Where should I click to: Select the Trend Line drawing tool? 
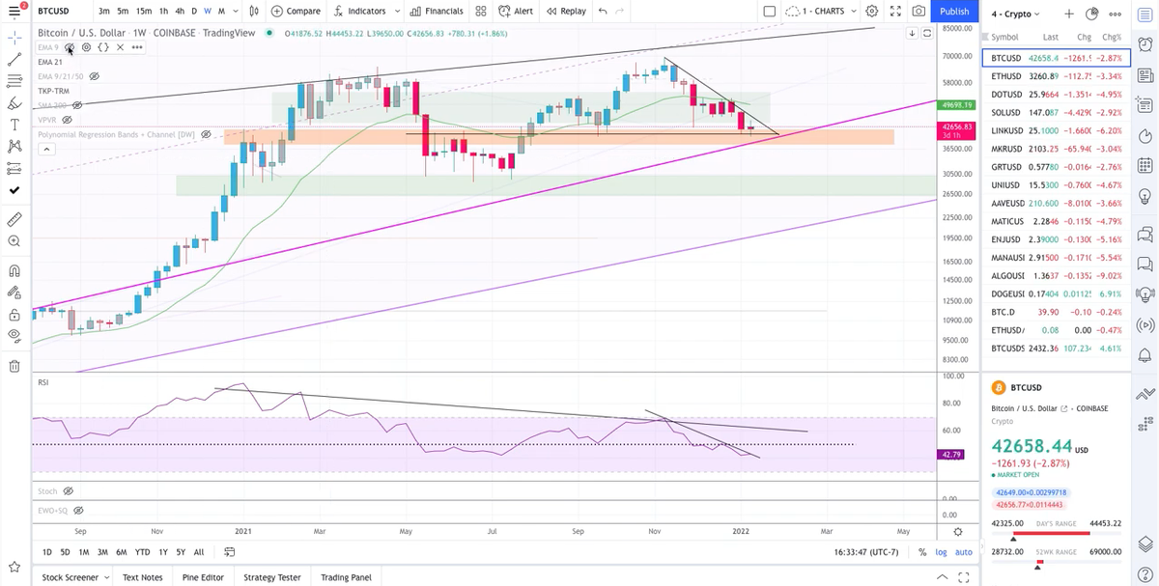[13, 60]
